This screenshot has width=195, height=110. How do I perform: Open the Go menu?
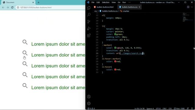click(119, 2)
